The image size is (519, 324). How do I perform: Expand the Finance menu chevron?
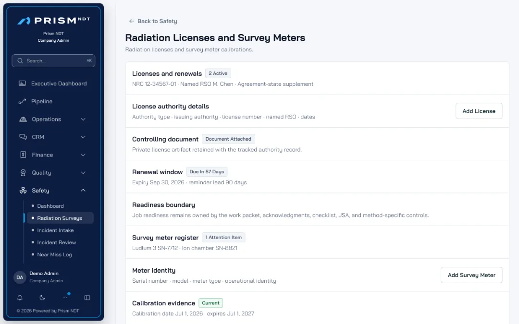[83, 155]
